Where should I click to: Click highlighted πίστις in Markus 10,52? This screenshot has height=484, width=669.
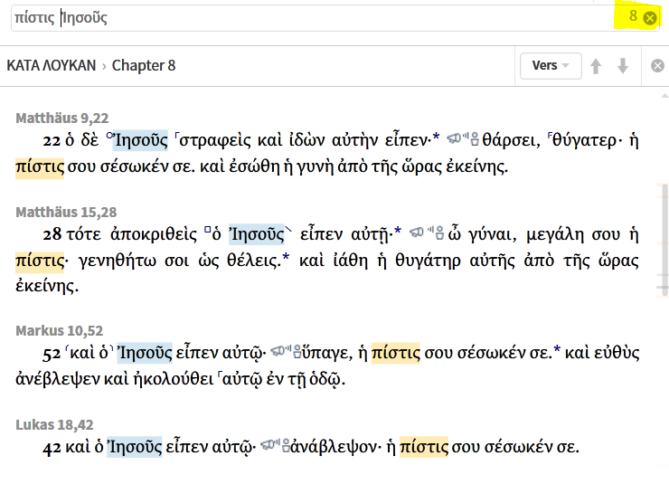pyautogui.click(x=395, y=353)
